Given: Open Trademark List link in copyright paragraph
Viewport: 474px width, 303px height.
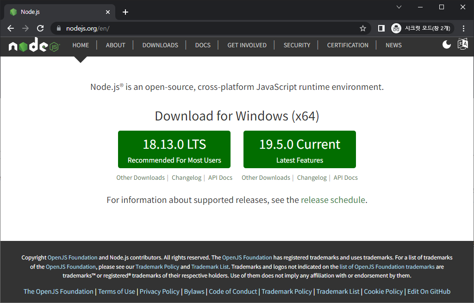Looking at the screenshot, I should click(210, 267).
